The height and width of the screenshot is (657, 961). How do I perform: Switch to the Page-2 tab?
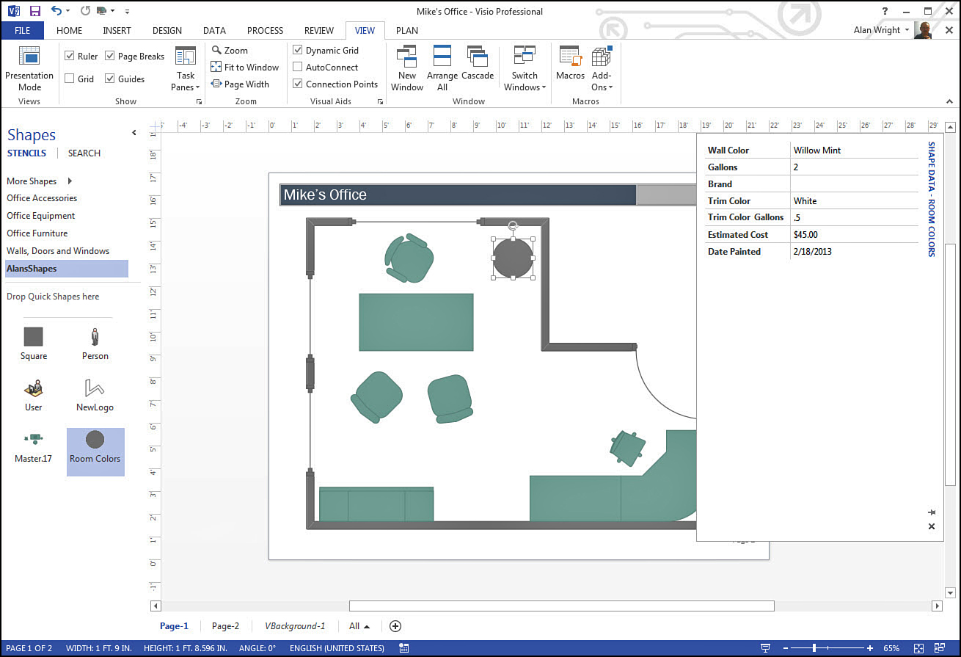(225, 626)
